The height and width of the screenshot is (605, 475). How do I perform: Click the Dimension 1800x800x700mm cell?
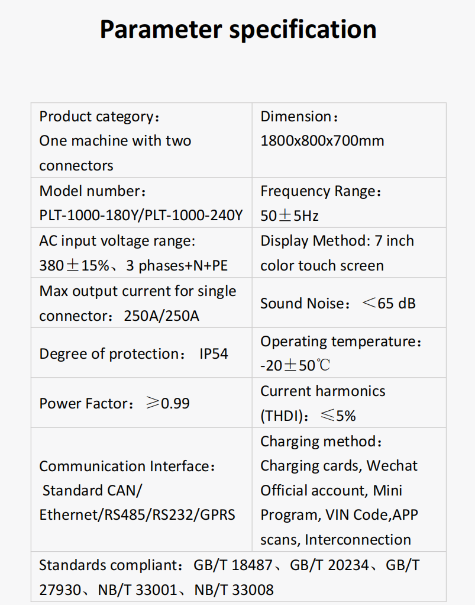349,140
